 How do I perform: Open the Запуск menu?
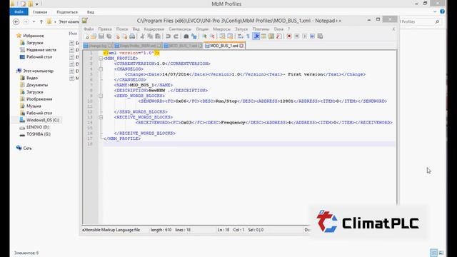coord(241,29)
